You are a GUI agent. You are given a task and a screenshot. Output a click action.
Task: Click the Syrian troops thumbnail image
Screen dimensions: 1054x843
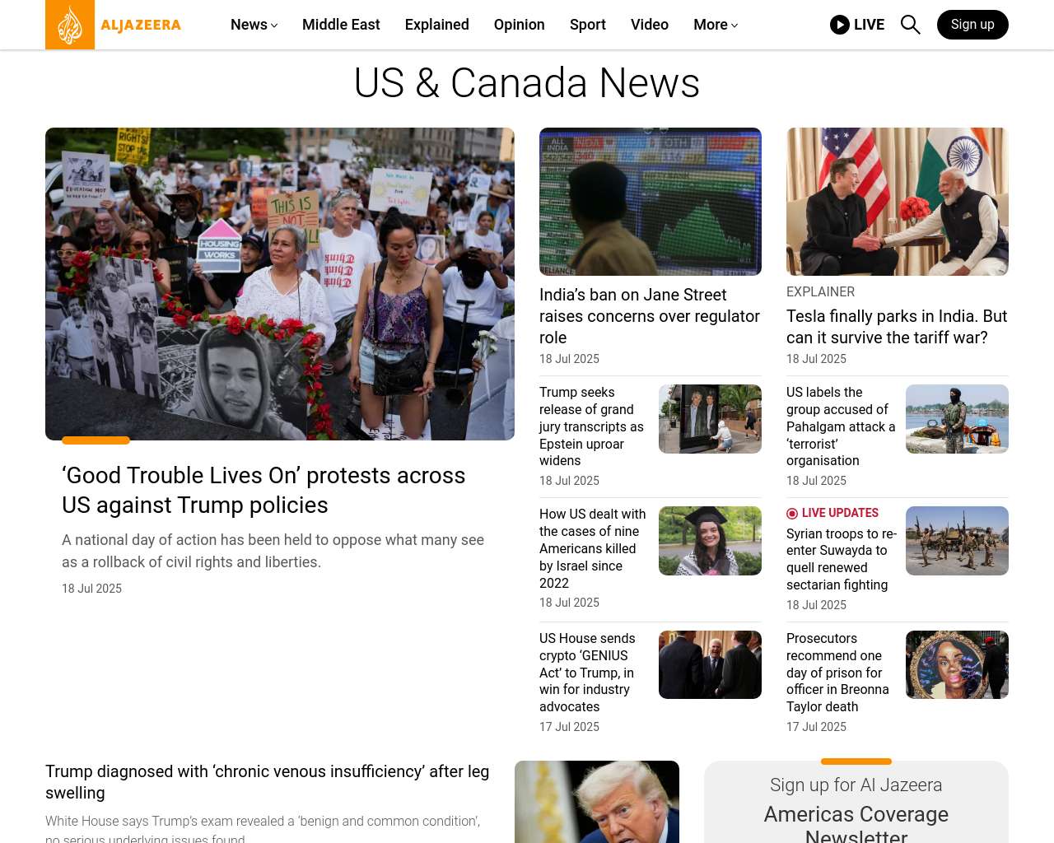coord(957,541)
